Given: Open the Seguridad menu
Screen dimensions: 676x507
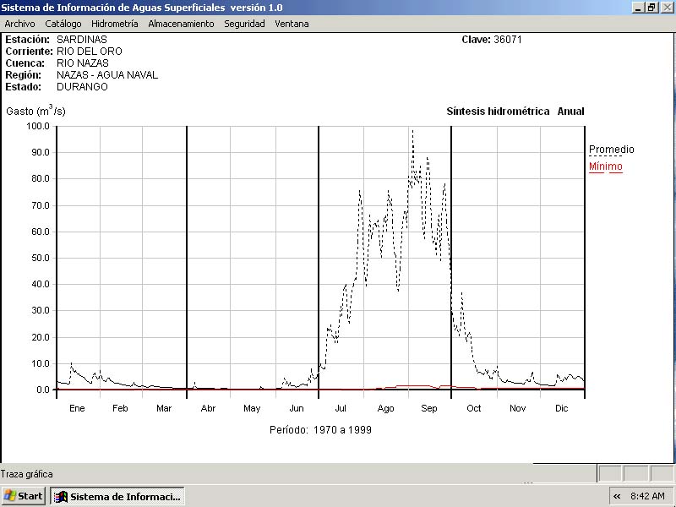Looking at the screenshot, I should coord(244,24).
